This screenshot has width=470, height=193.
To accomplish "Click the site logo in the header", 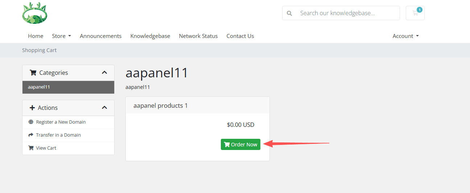I will [34, 13].
